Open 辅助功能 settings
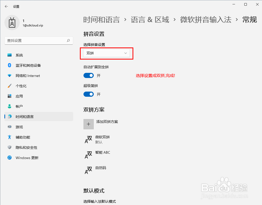Viewport: 262px width, 205px height. (39, 137)
